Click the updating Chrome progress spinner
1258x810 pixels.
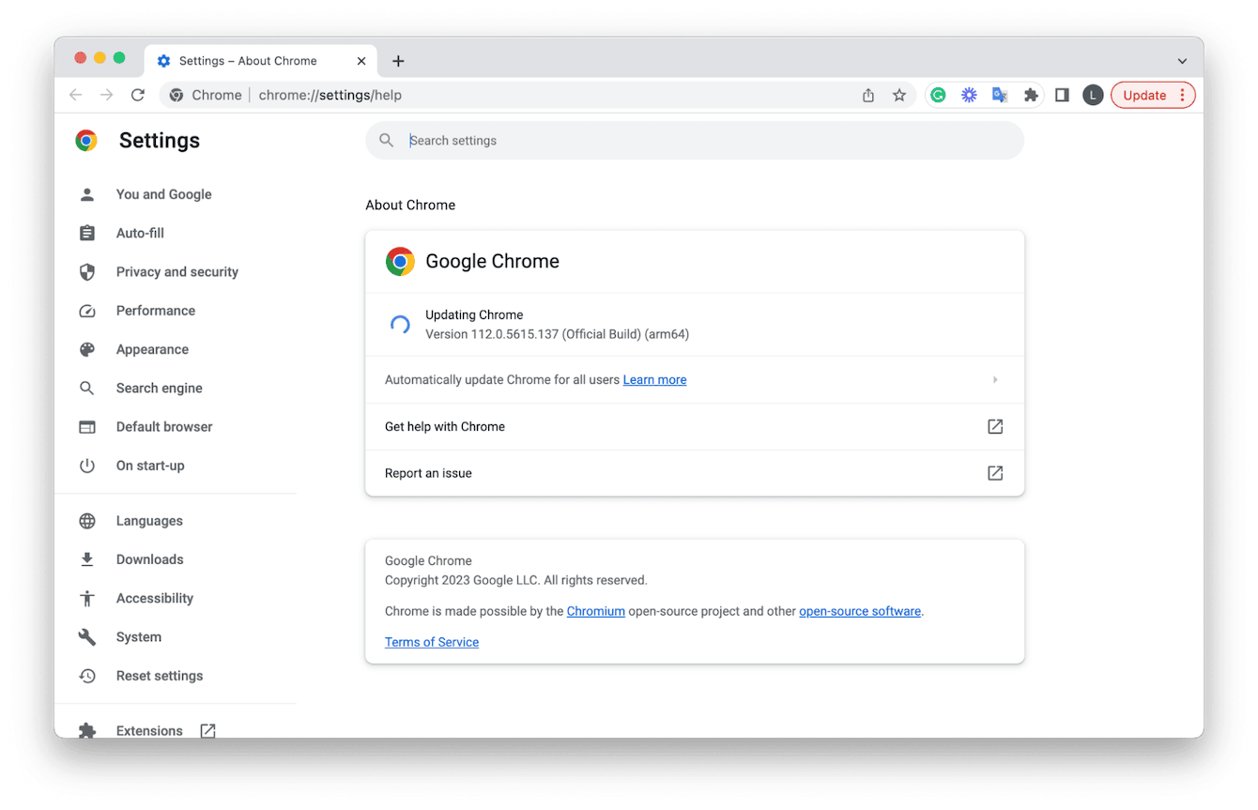(x=400, y=324)
